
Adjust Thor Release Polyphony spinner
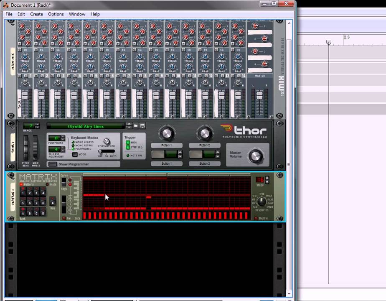tap(63, 149)
